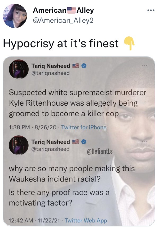The width and height of the screenshot is (159, 232).
Task: Click first Tariq Nasheed verified badge
Action: [84, 66]
